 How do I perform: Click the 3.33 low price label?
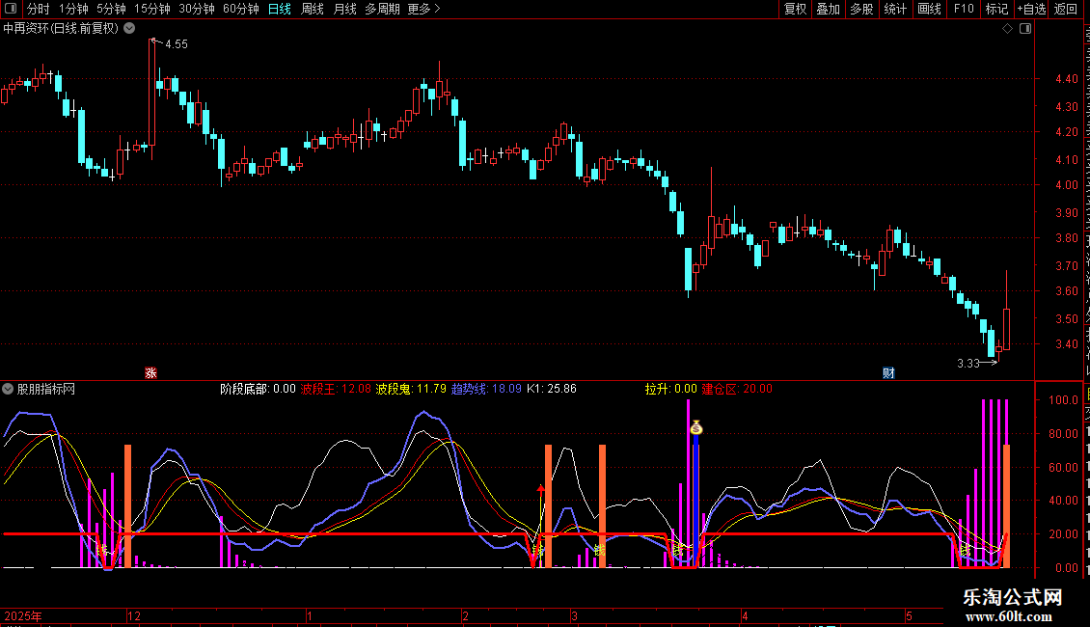(967, 364)
